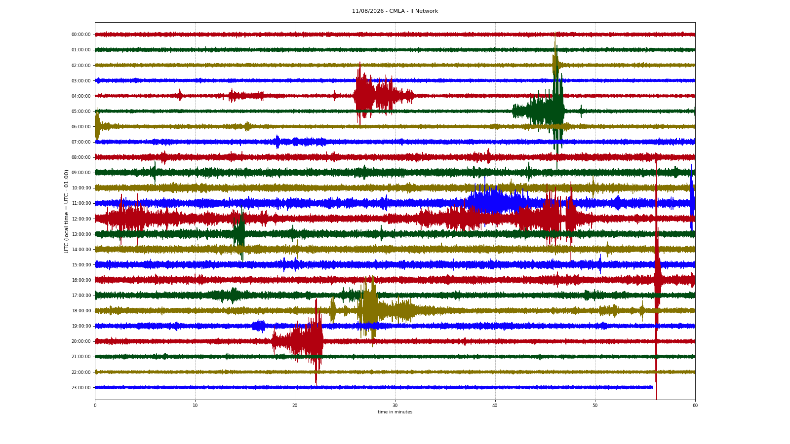Pick the "18:00:00" y-axis label
The width and height of the screenshot is (790, 444).
(81, 310)
